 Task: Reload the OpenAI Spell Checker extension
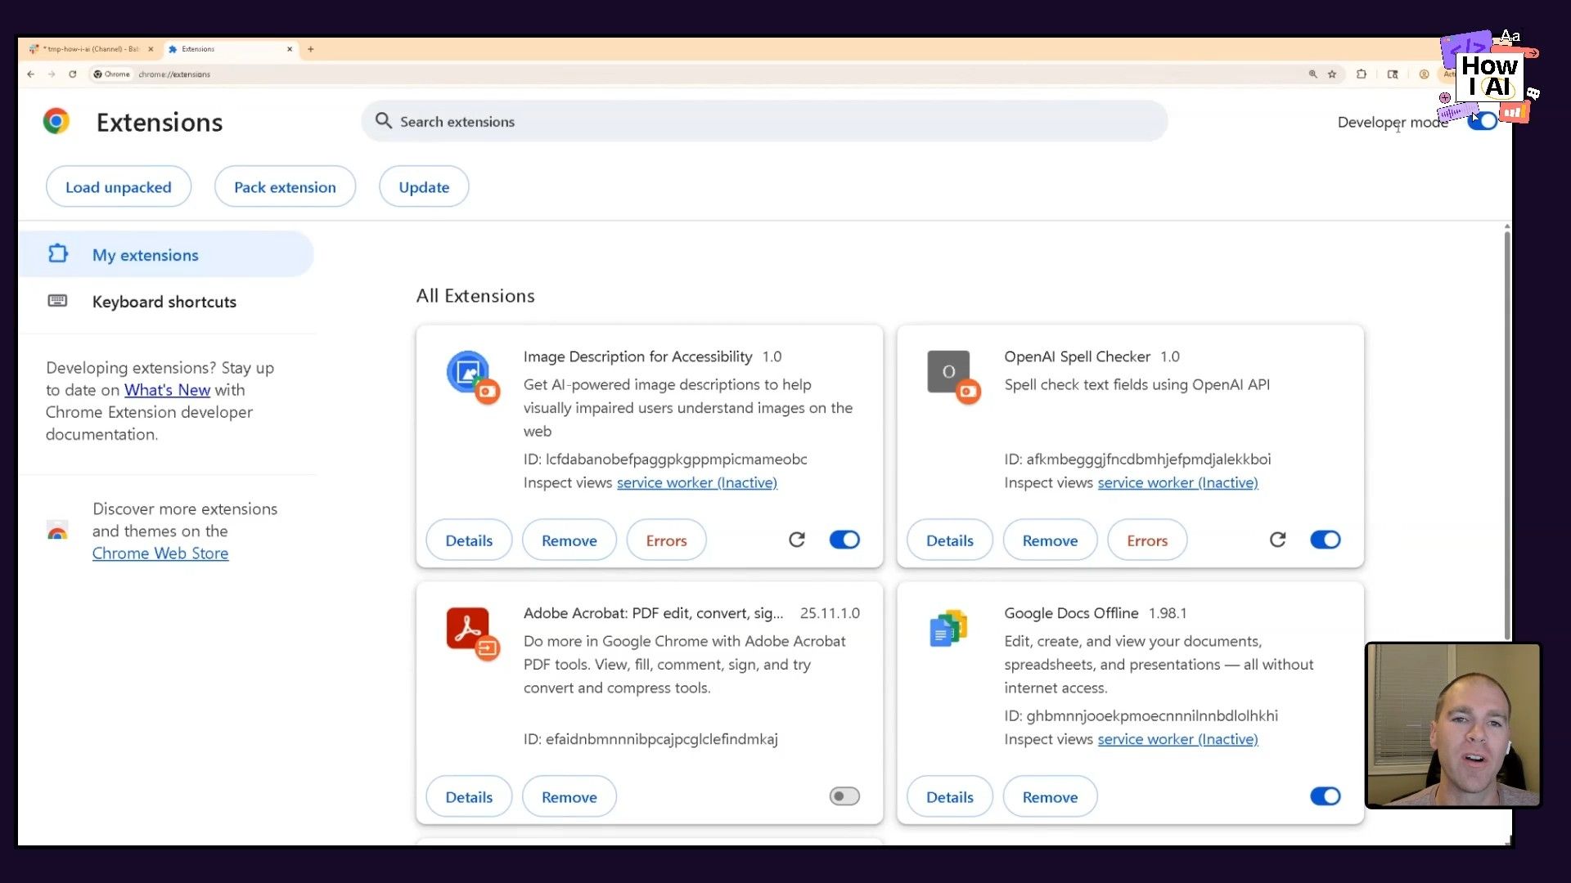click(x=1278, y=540)
